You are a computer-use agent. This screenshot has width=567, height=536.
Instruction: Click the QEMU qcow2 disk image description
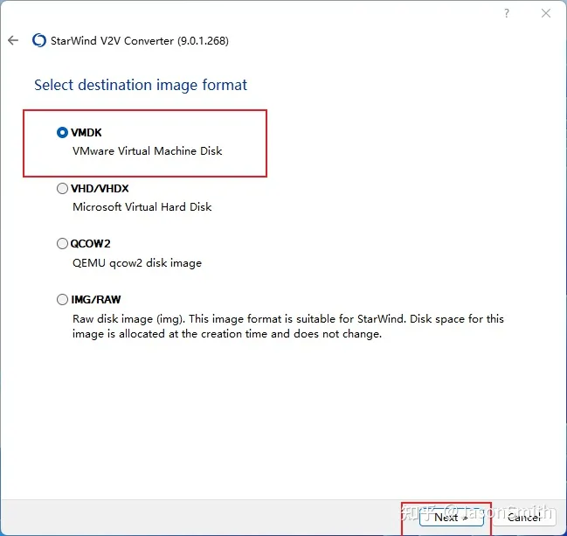coord(137,263)
